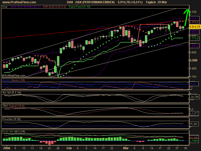201x151 pixels.
Task: Select the 78,571 Aroon value tag
Action: [x=193, y=84]
